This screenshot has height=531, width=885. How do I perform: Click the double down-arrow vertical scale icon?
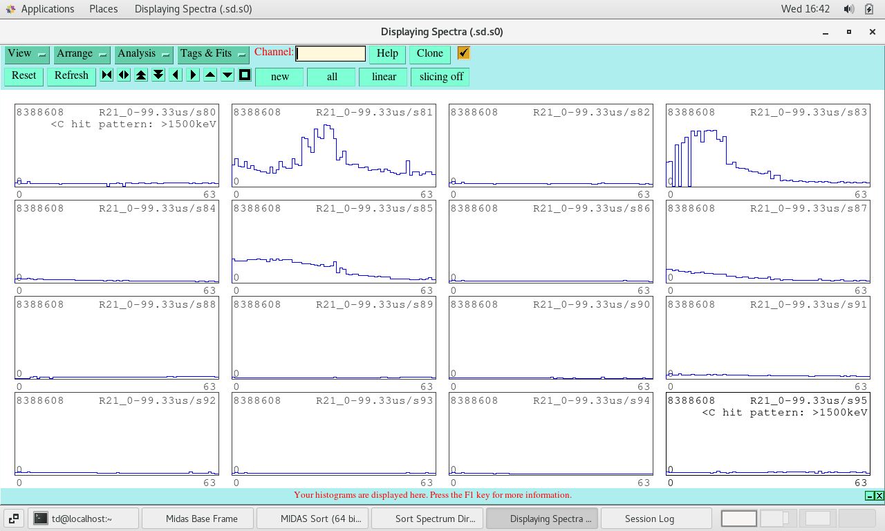click(x=158, y=75)
